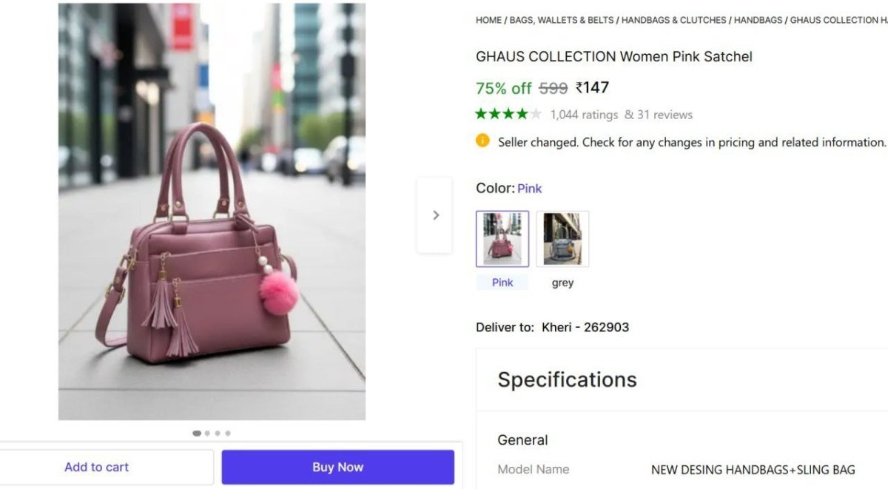Viewport: 888px width, 489px height.
Task: Select the Pink color thumbnail
Action: click(x=502, y=239)
